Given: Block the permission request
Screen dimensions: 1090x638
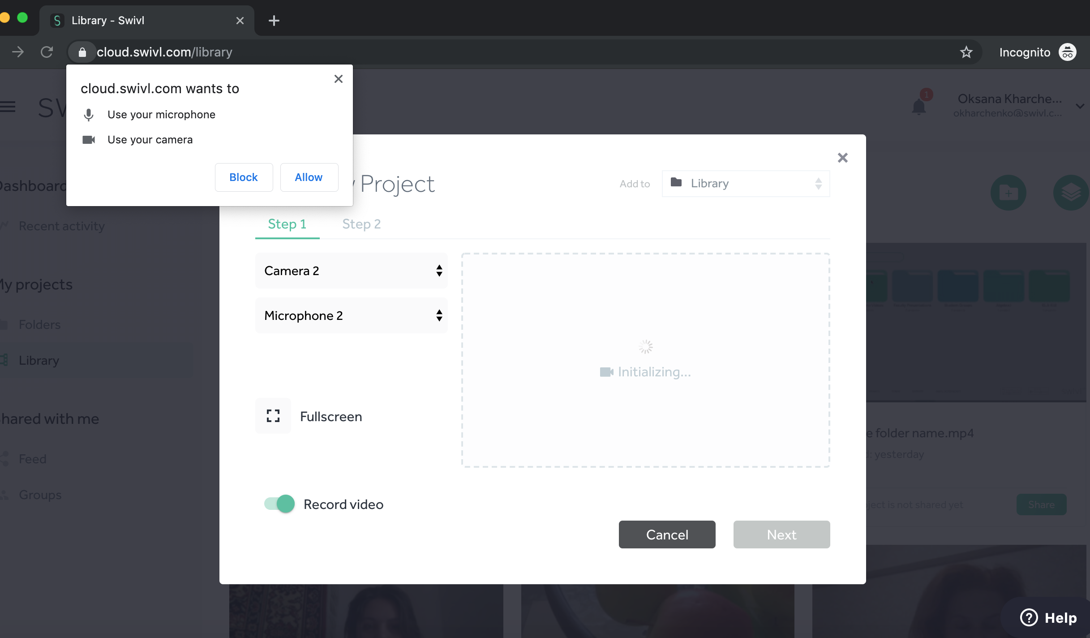Looking at the screenshot, I should click(244, 177).
